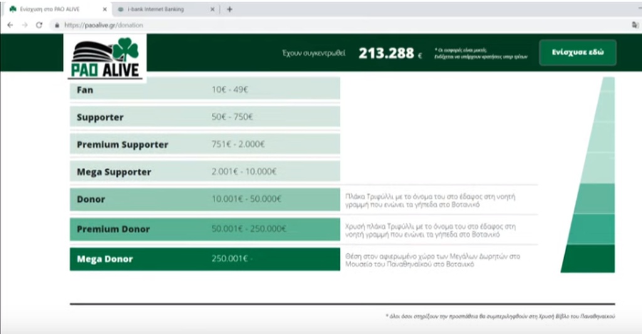Click the Donor reward description text
This screenshot has width=642, height=334.
[430, 201]
